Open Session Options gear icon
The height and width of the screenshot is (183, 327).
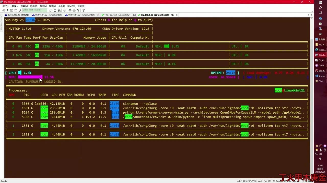[70, 10]
